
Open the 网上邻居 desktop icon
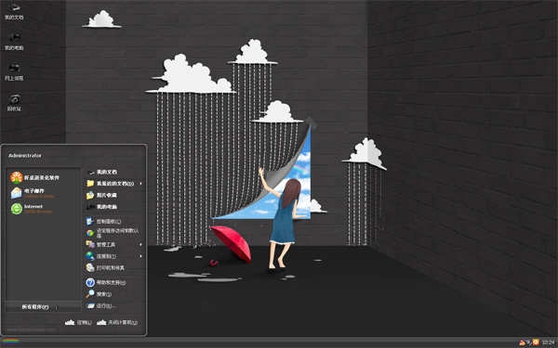pos(14,72)
